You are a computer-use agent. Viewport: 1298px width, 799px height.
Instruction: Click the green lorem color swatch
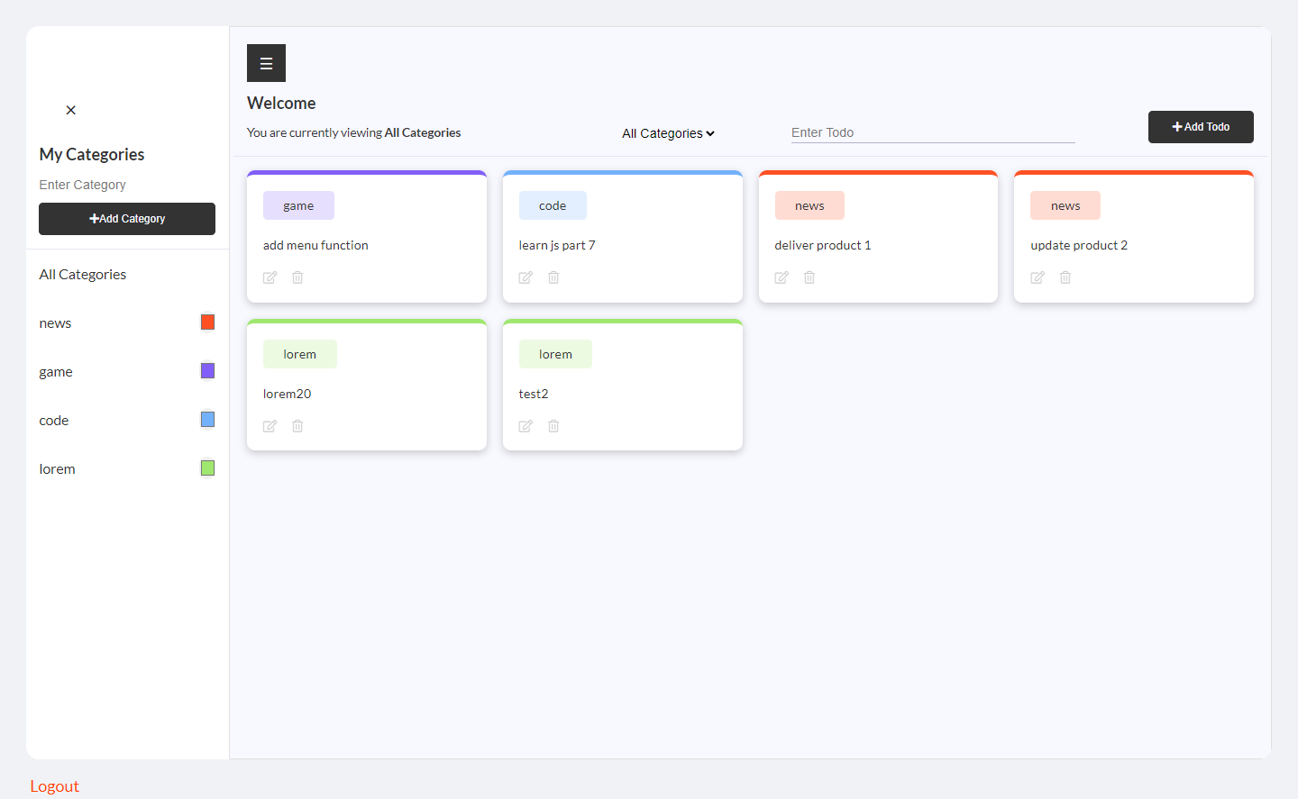207,468
